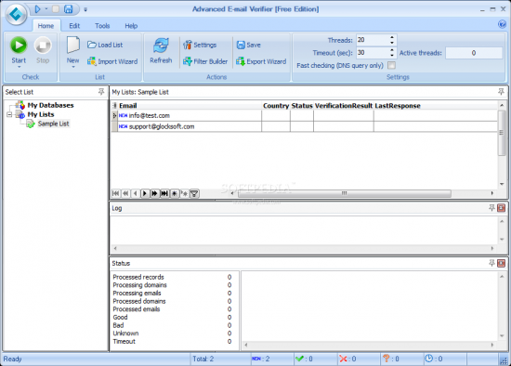Screen dimensions: 511x366
Task: Close the Status panel
Action: [501, 263]
